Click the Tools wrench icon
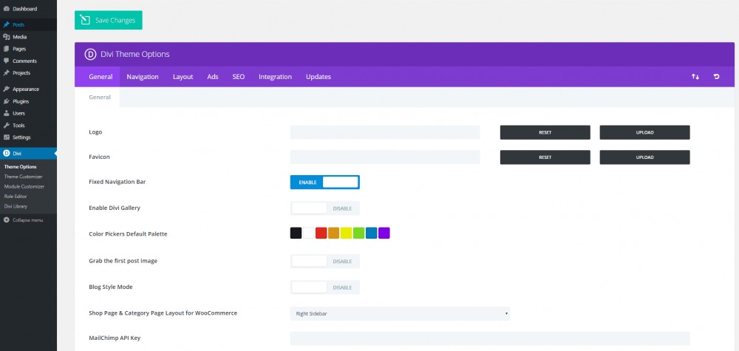 click(6, 126)
